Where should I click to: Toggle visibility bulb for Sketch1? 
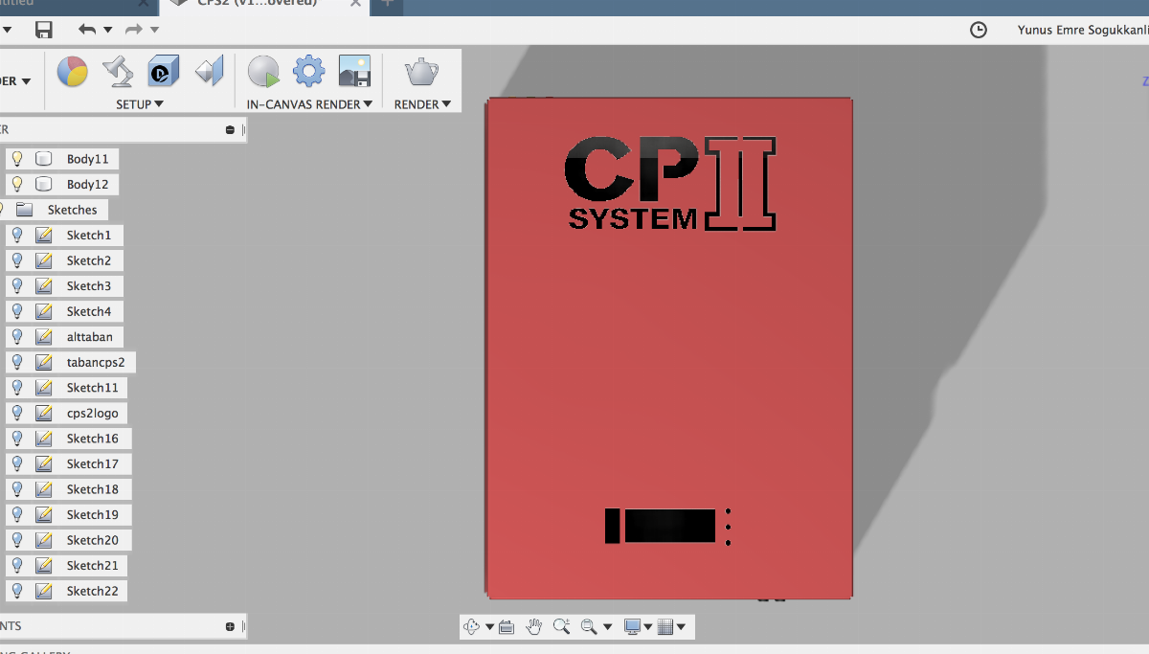click(16, 235)
